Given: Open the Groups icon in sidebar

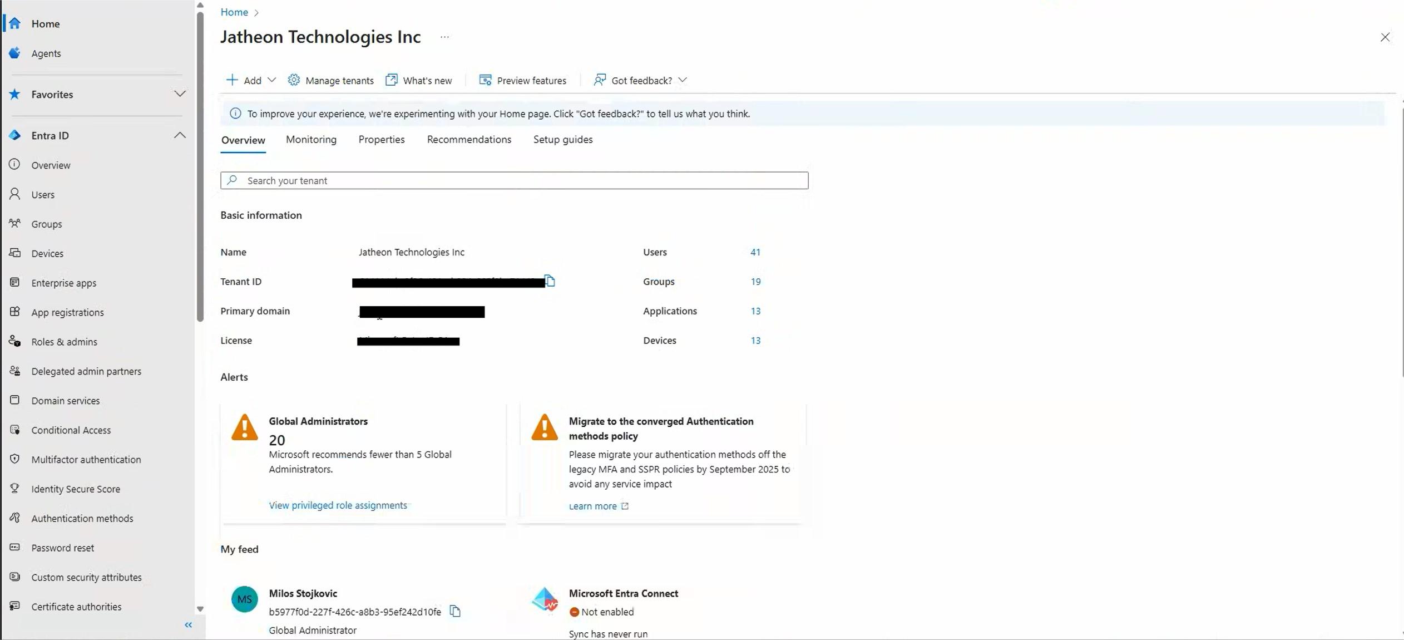Looking at the screenshot, I should click(x=15, y=224).
